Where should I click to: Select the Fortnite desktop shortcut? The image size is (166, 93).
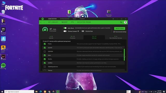click(3, 40)
